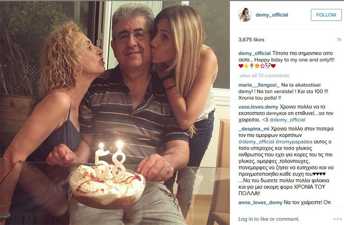Viewport: 344px width, 225px height.
Task: Click the Log in link
Action: 246,219
